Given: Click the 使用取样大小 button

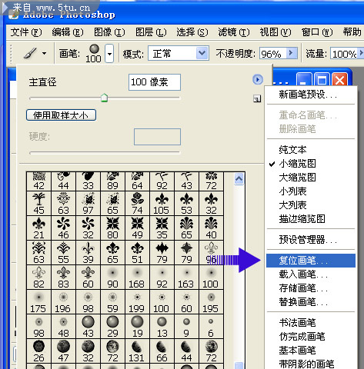Looking at the screenshot, I should [61, 115].
